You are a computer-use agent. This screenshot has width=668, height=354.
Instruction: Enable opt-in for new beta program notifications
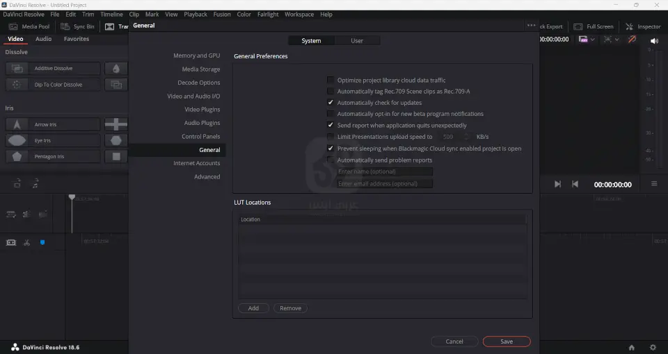pos(330,113)
